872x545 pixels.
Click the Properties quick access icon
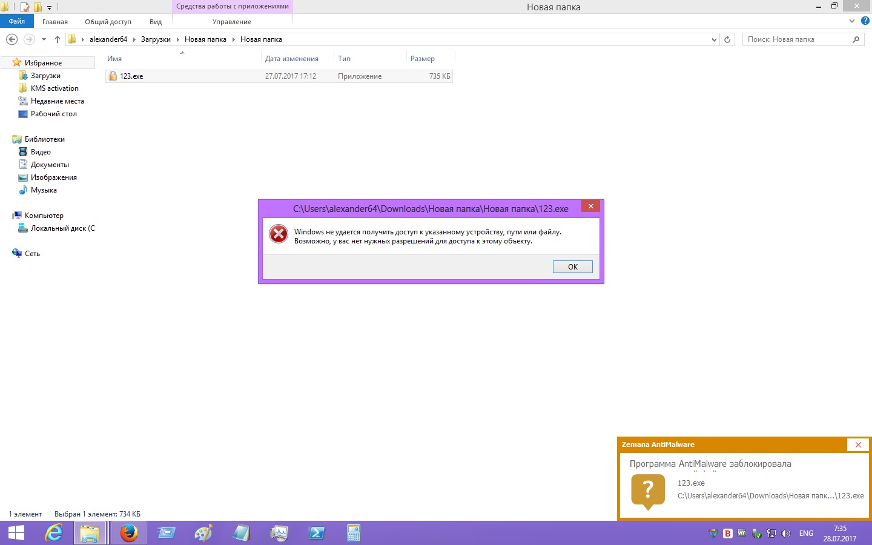coord(25,7)
